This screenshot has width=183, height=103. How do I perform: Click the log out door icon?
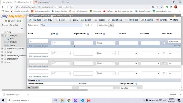(x=9, y=21)
